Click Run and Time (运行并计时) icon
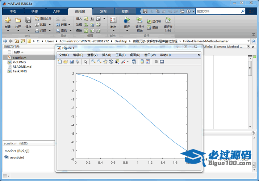Viewport: 259px width, 181px height. (x=168, y=20)
